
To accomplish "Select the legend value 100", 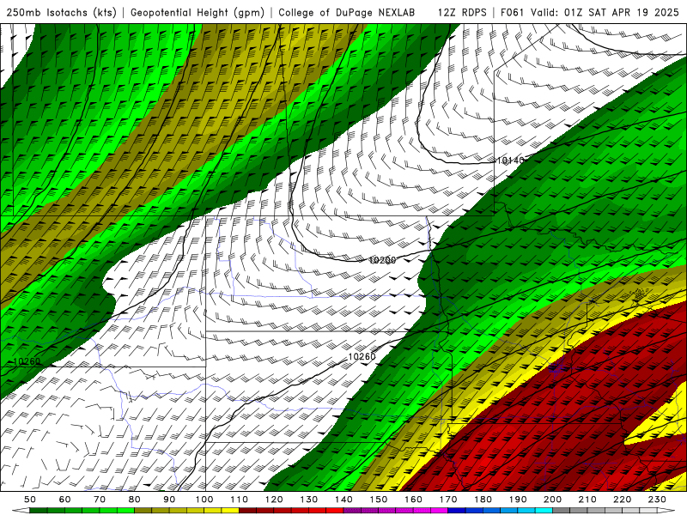I will (x=204, y=500).
